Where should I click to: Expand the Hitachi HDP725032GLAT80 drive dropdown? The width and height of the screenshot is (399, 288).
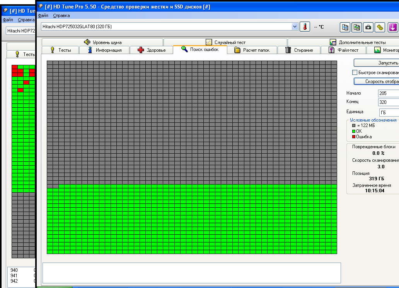295,27
